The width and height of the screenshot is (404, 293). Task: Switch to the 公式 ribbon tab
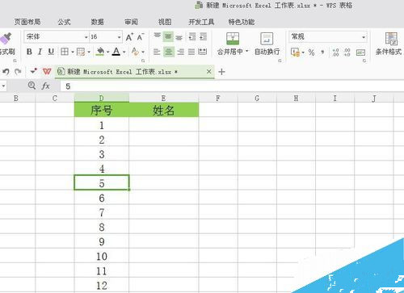point(64,22)
